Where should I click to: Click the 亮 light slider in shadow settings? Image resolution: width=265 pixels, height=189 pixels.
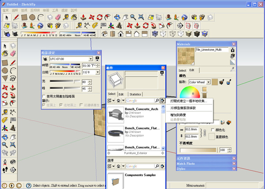point(65,81)
